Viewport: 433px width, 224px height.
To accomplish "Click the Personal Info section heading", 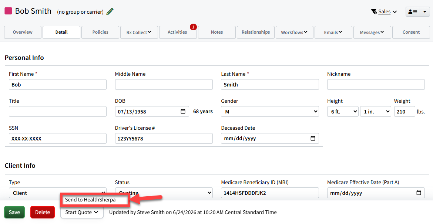I will click(24, 58).
